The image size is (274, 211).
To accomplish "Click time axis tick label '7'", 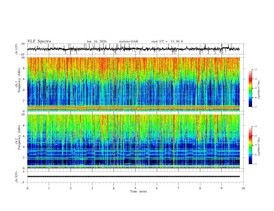I will (179, 188).
